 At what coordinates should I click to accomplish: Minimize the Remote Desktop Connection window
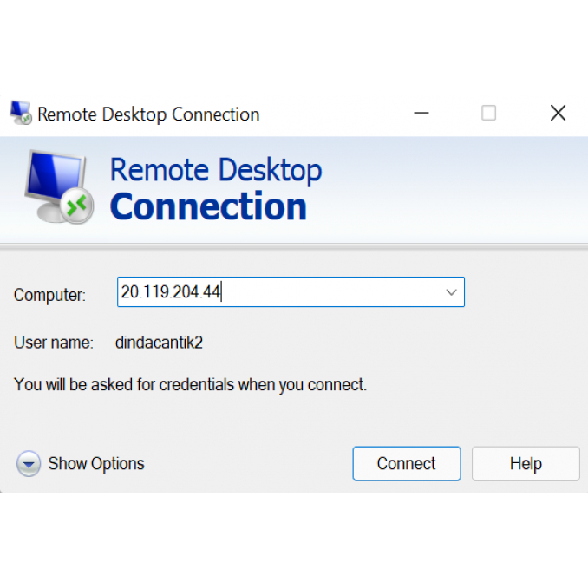[x=421, y=113]
